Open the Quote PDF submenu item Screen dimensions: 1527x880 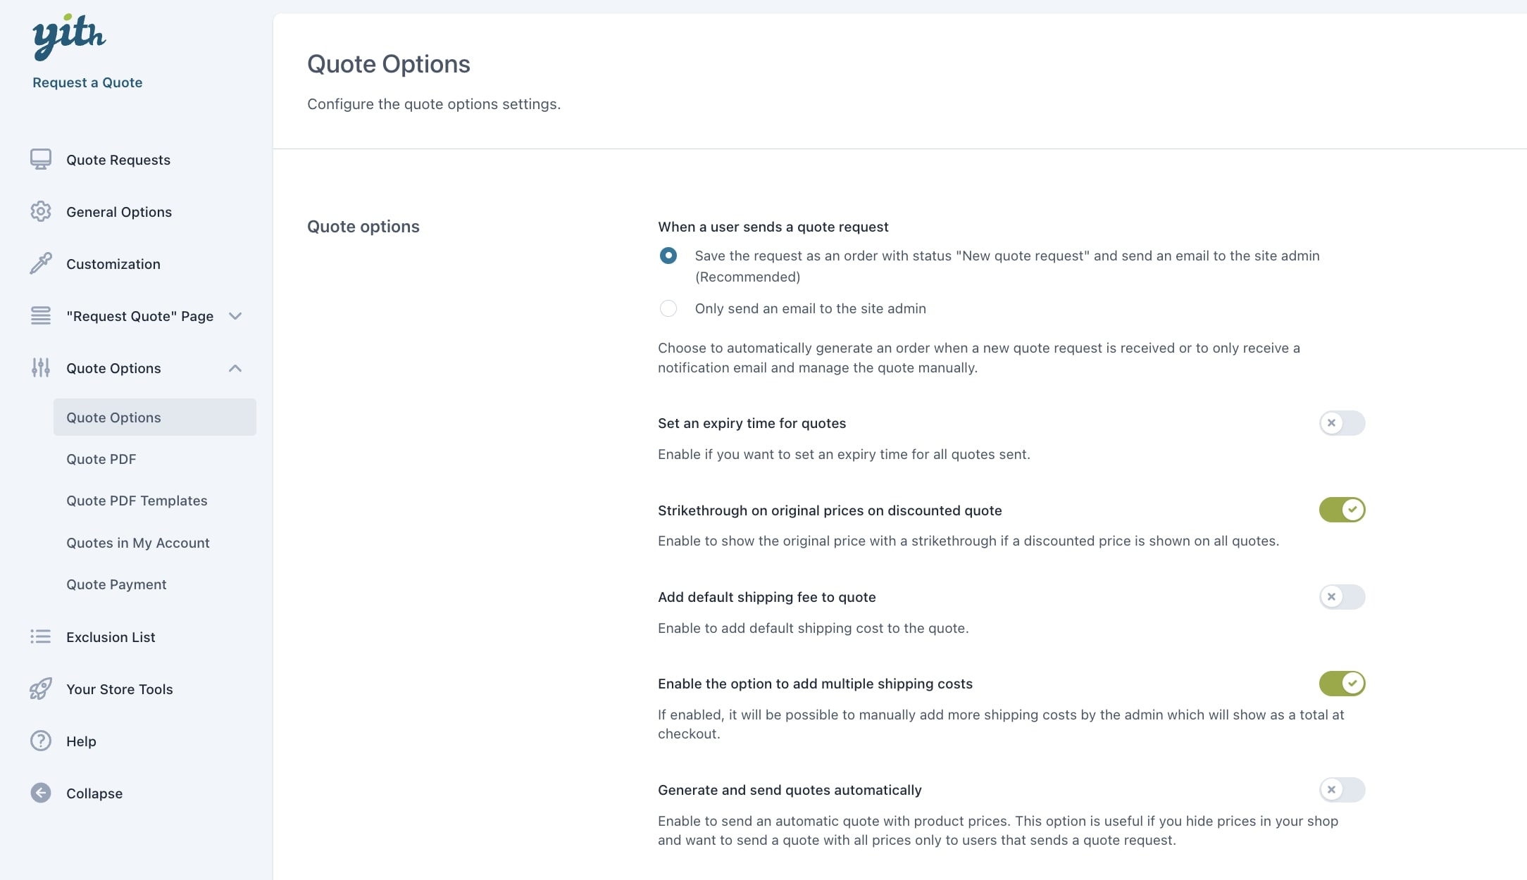101,459
